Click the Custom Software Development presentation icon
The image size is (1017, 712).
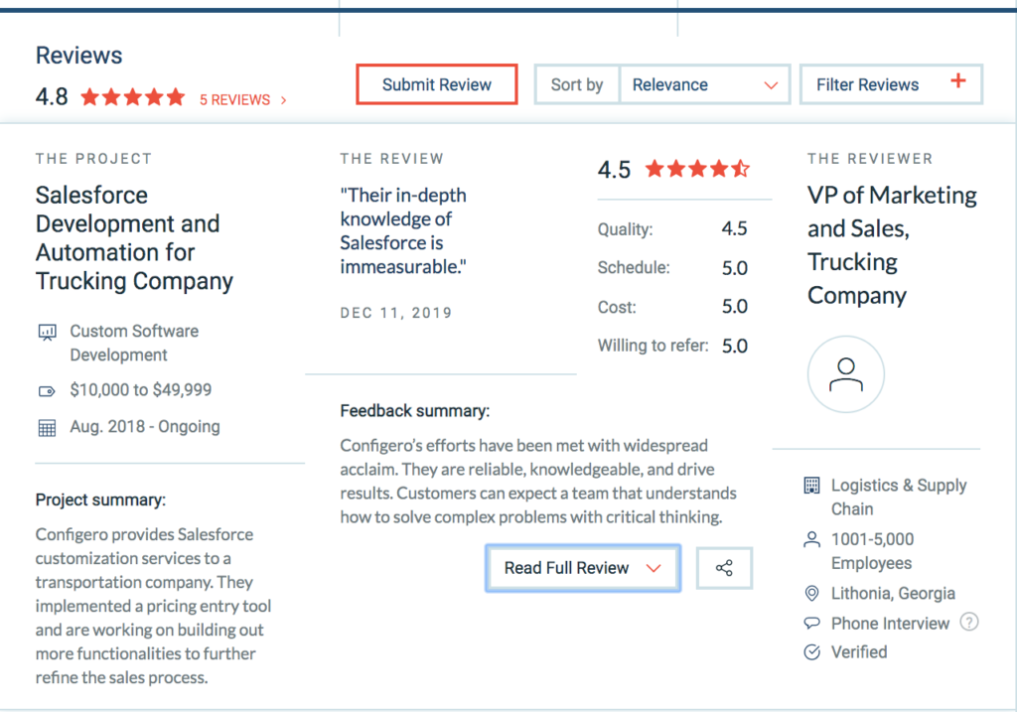(x=48, y=332)
